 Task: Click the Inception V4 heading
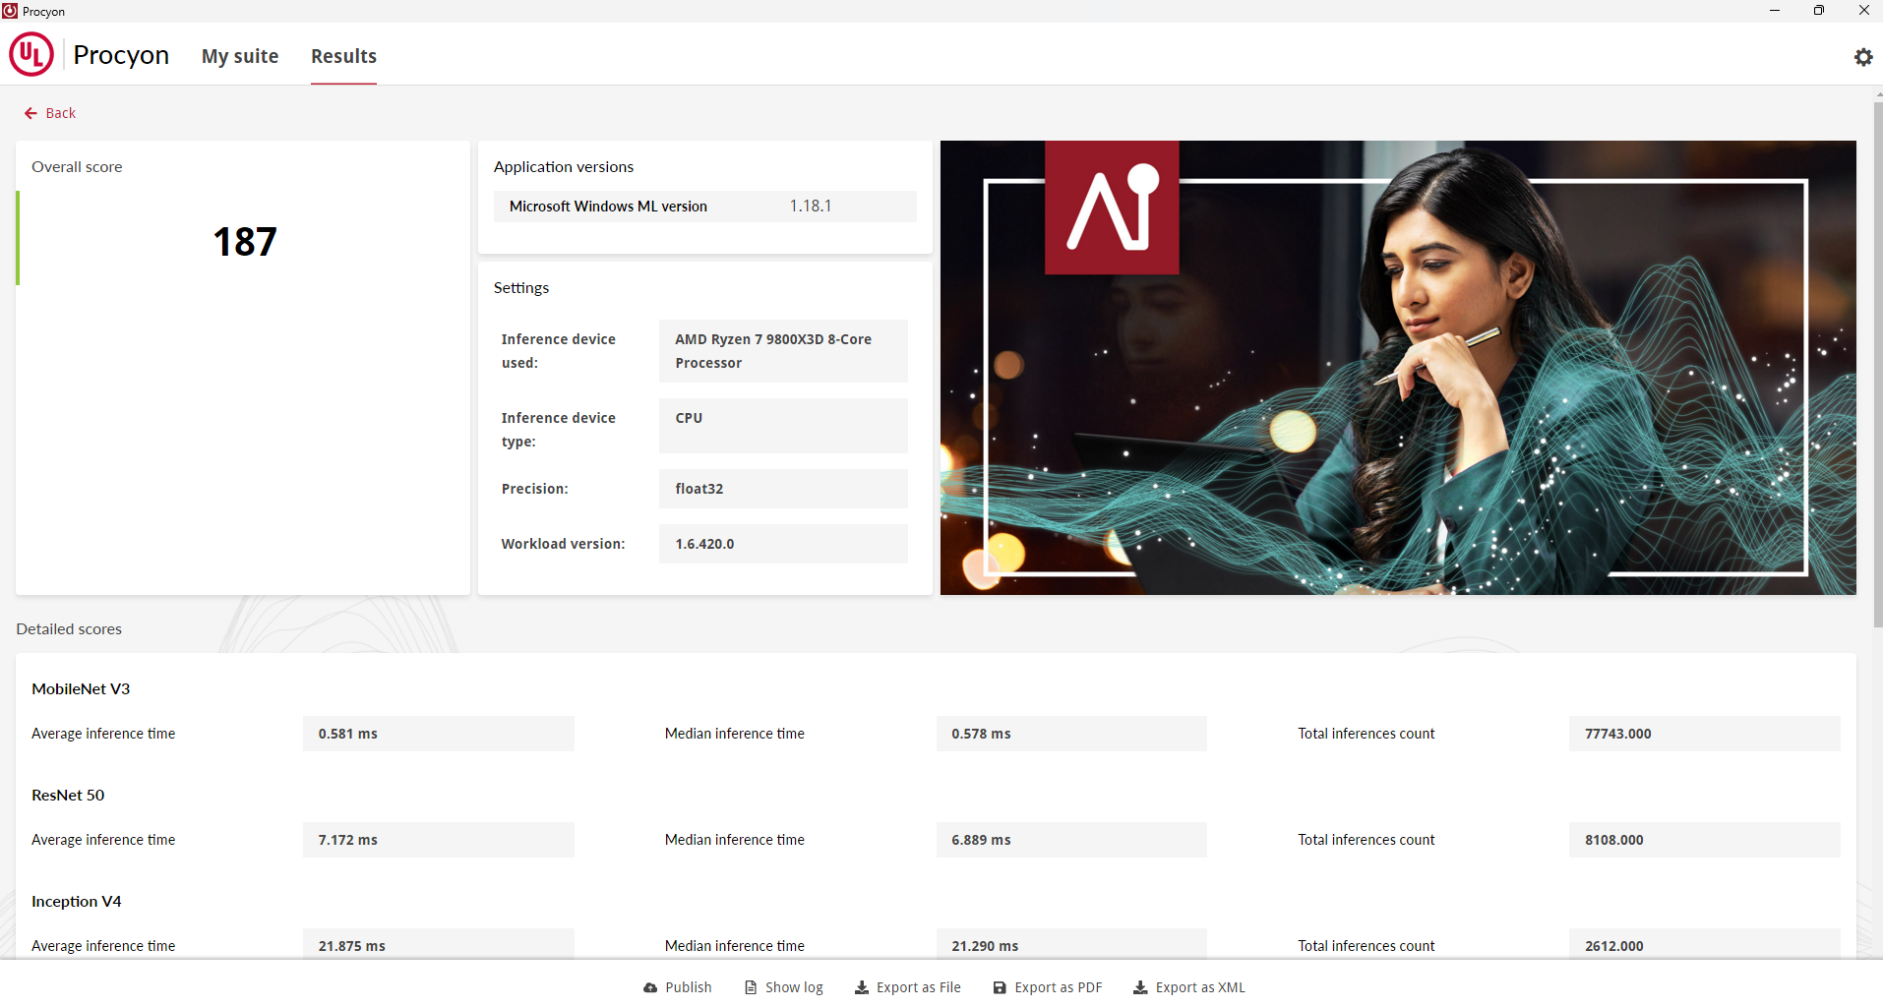tap(77, 901)
